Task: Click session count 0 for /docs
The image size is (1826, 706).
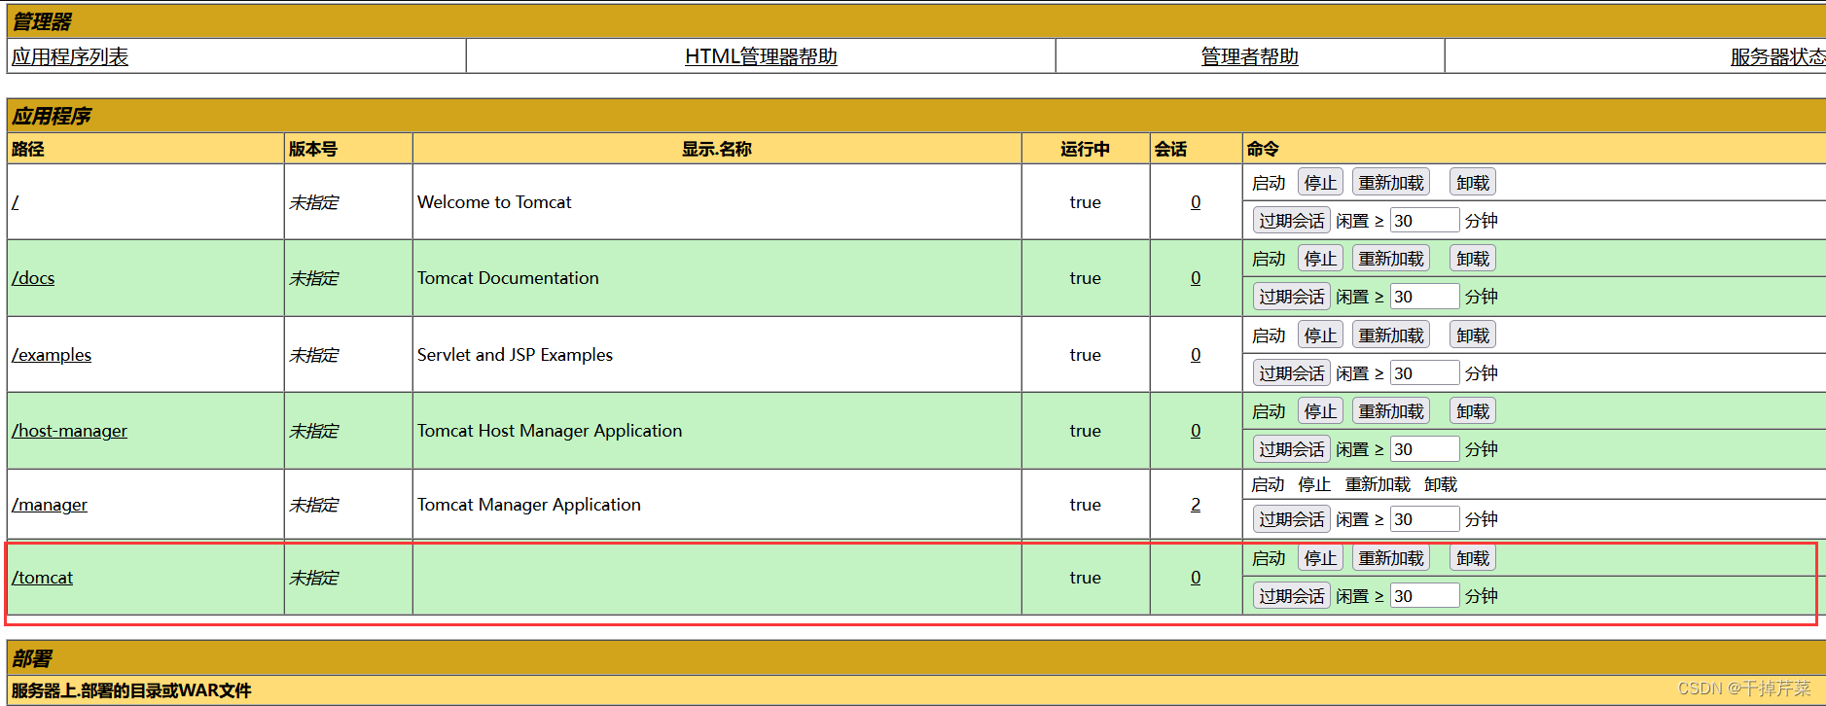Action: (x=1196, y=278)
